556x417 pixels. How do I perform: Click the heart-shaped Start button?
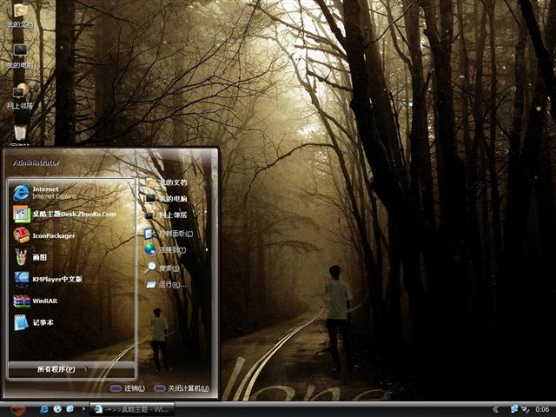point(17,409)
